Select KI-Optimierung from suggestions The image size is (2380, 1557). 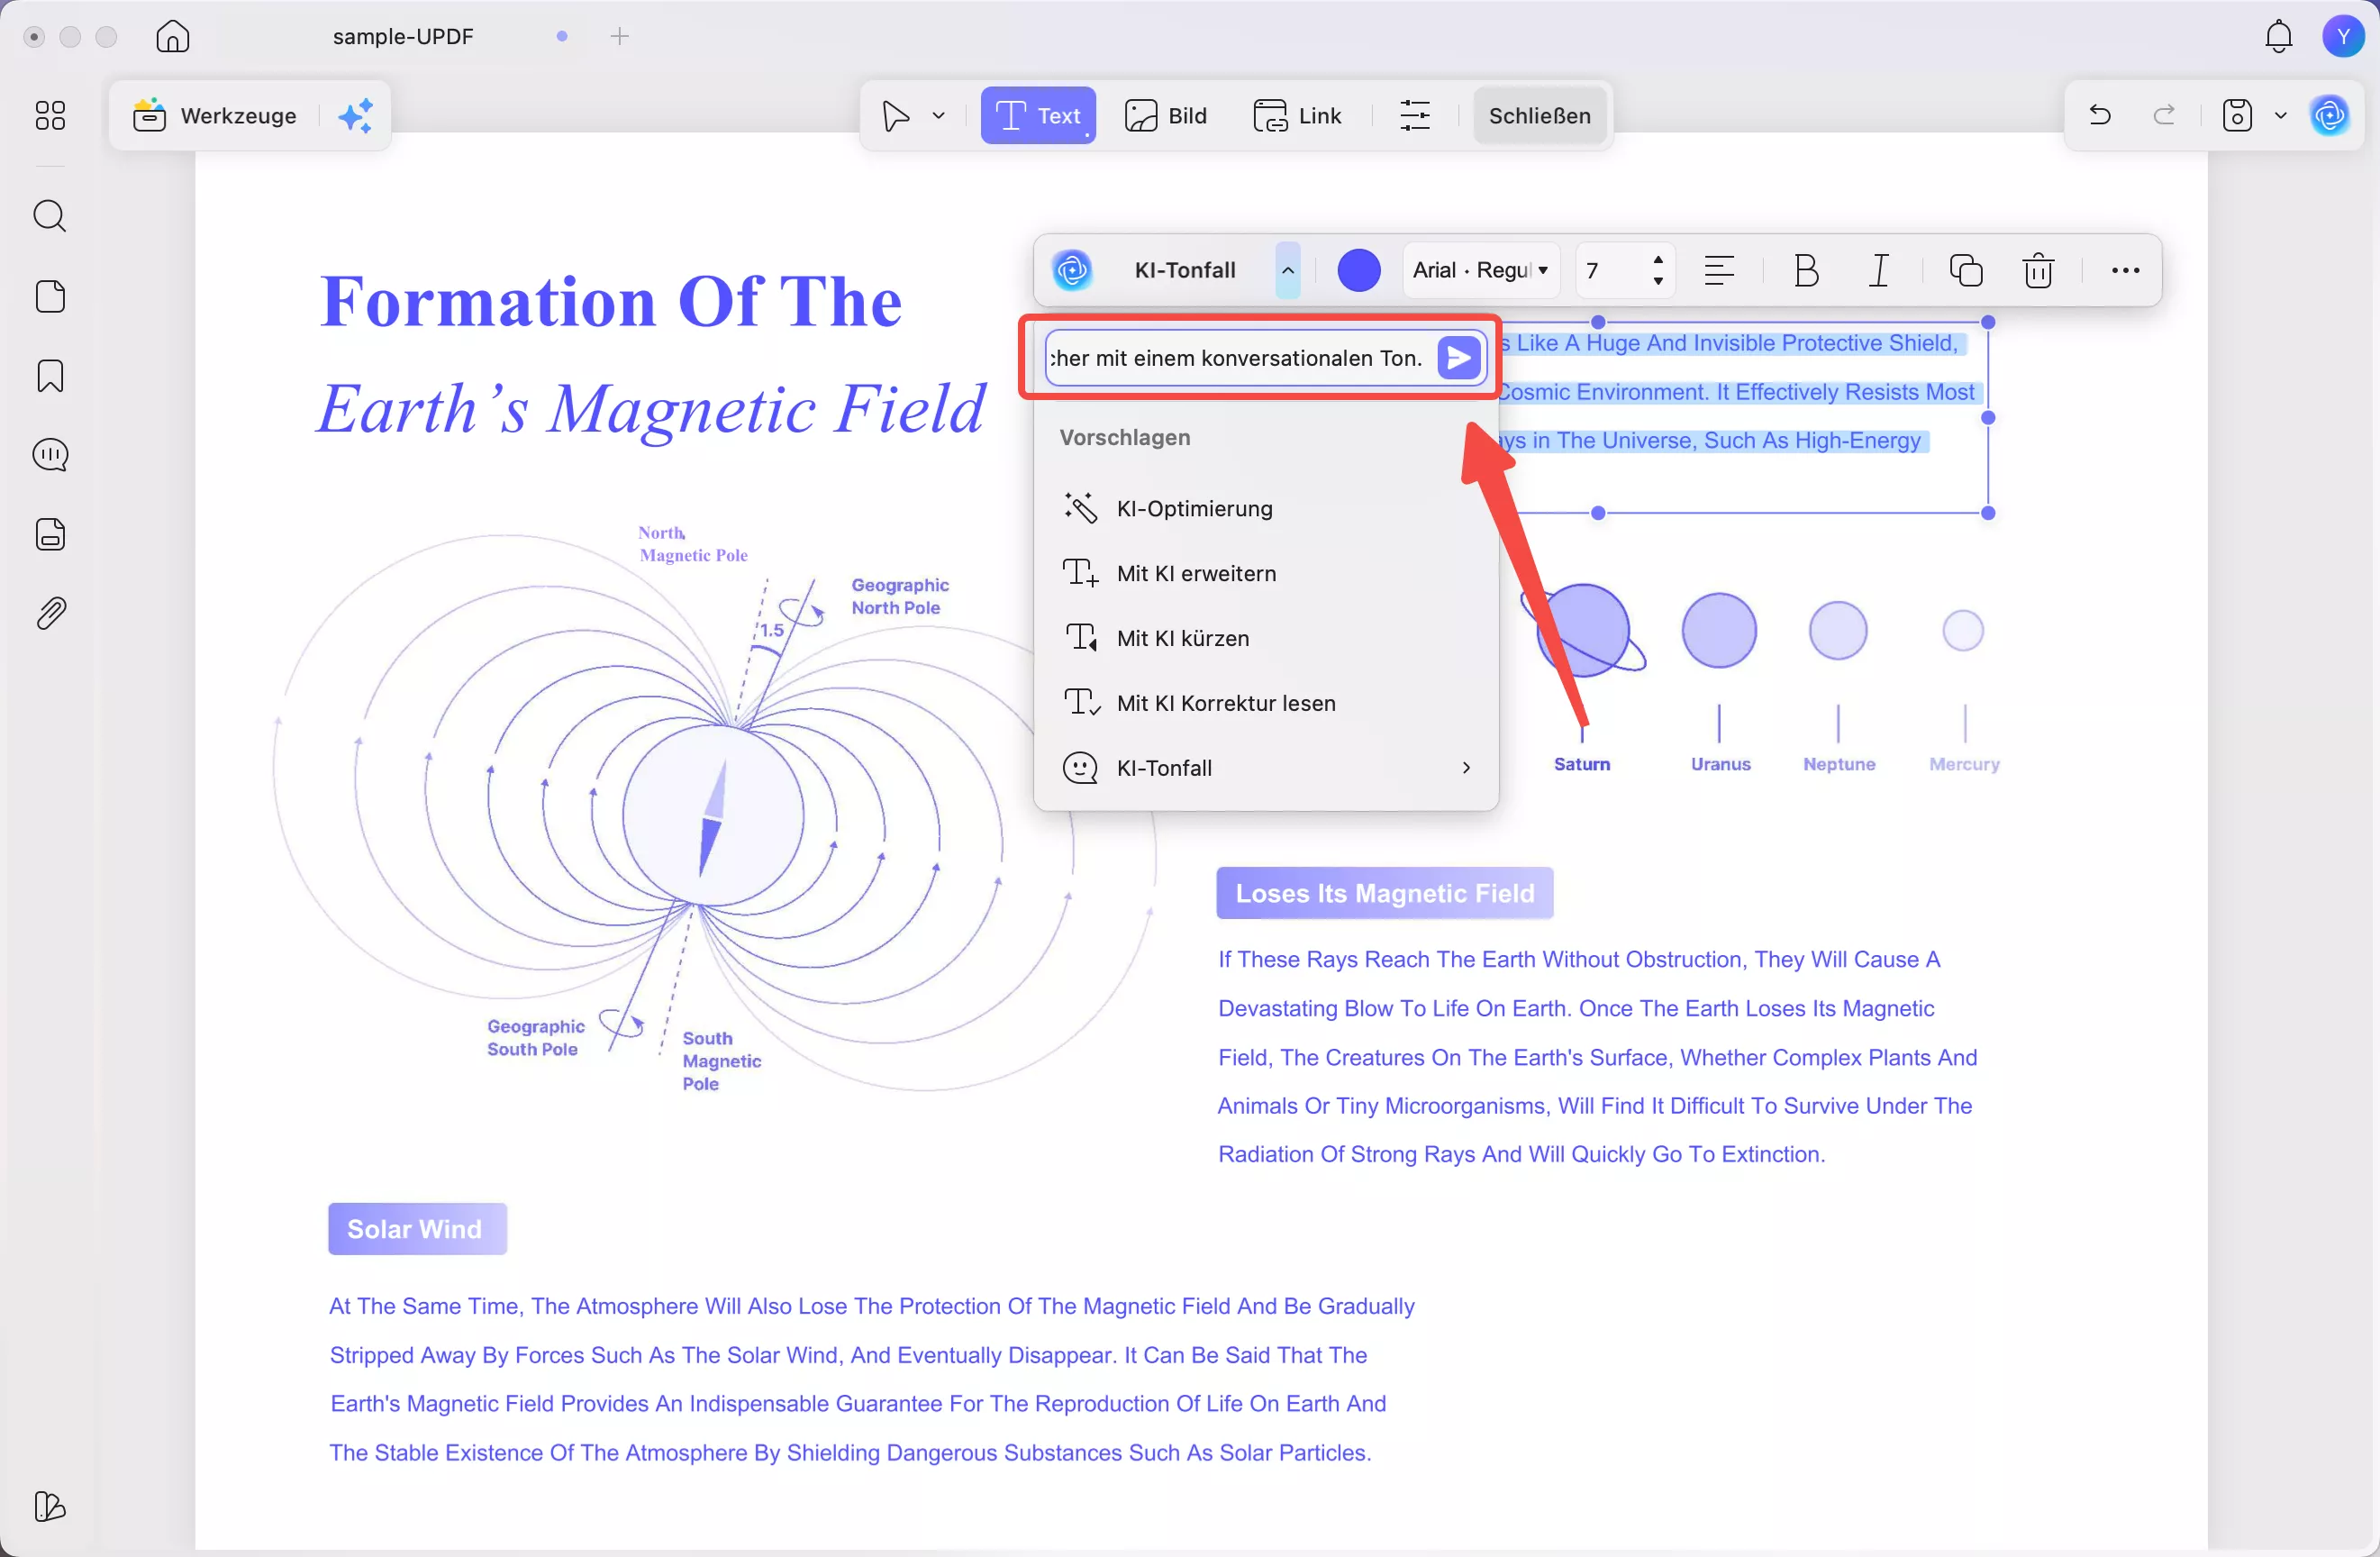click(x=1194, y=509)
